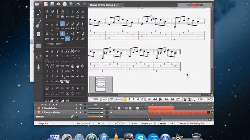The image size is (250, 140).
Task: Select the sixteenth note duration
Action: (x=67, y=24)
